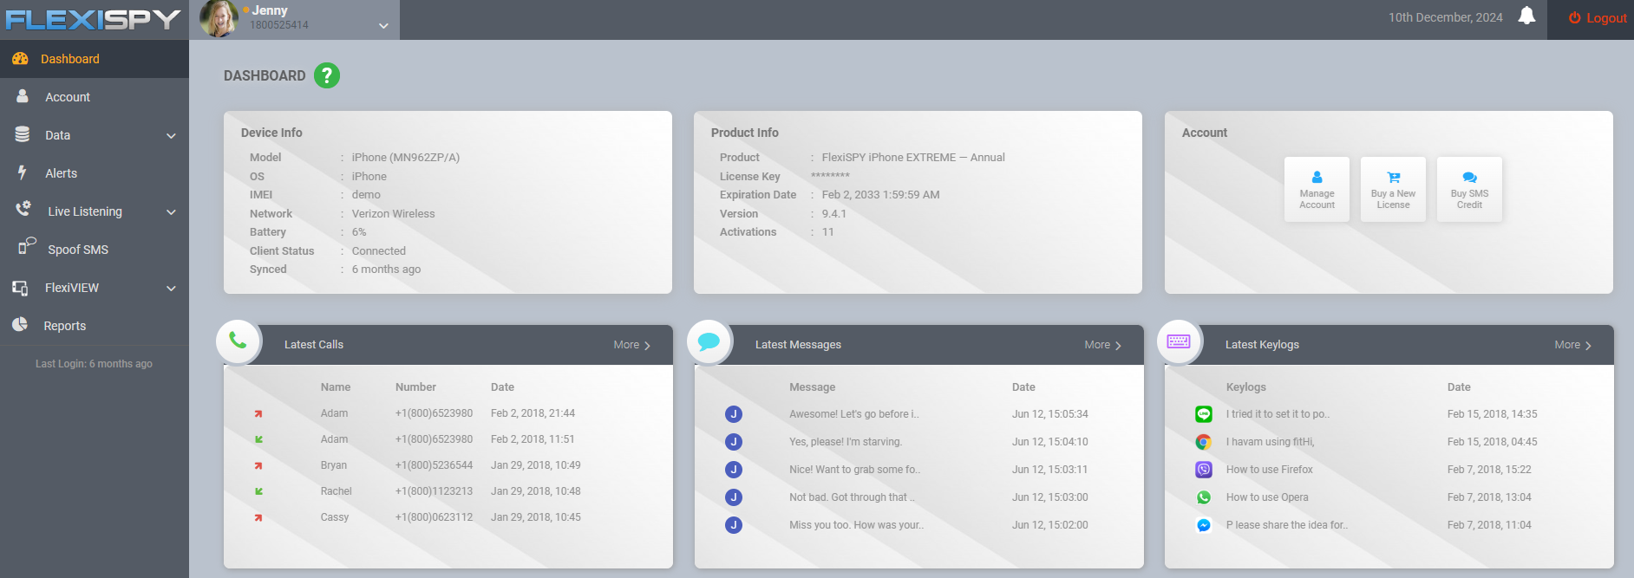The height and width of the screenshot is (578, 1634).
Task: Click More in Latest Calls panel
Action: (631, 345)
